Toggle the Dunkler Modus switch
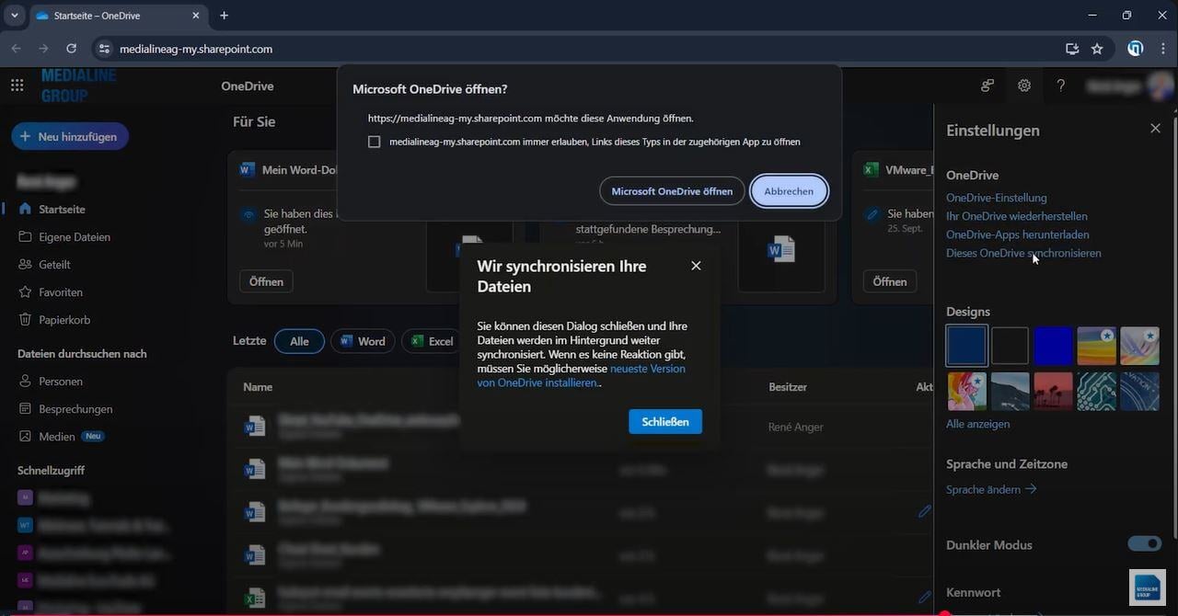Image resolution: width=1178 pixels, height=616 pixels. point(1145,543)
